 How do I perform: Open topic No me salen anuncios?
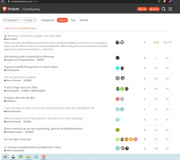(17, 139)
